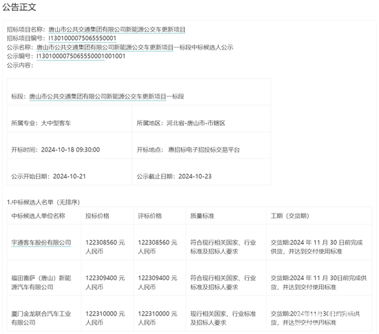Open the 标段 section name link
The image size is (379, 334).
pos(98,96)
